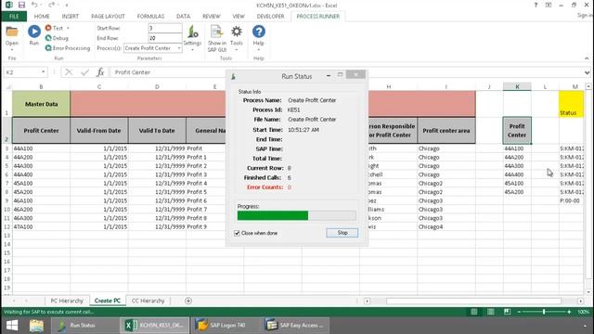This screenshot has height=334, width=594.
Task: Click the formula bar text Profit Center
Action: pyautogui.click(x=133, y=72)
